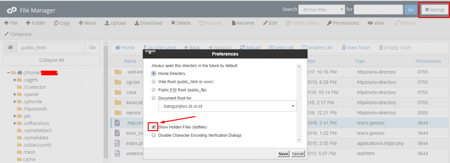Click the cPanel logo icon

[11, 11]
